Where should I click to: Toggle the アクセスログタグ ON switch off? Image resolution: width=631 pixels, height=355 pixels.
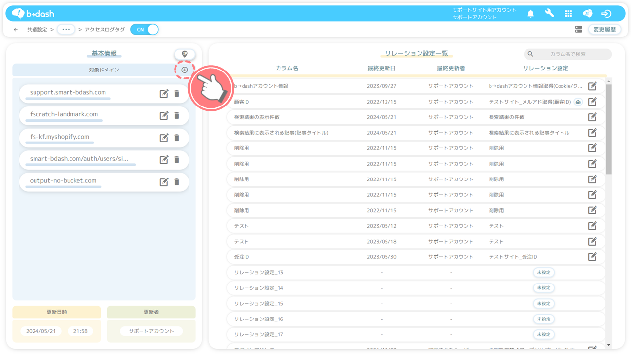pyautogui.click(x=144, y=30)
